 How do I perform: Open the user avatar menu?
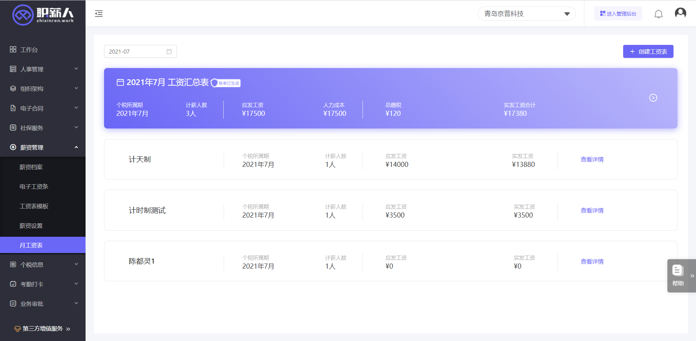click(x=680, y=13)
